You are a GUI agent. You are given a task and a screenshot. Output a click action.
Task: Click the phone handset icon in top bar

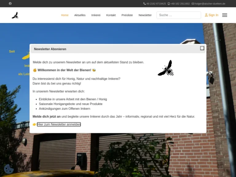point(144,4)
